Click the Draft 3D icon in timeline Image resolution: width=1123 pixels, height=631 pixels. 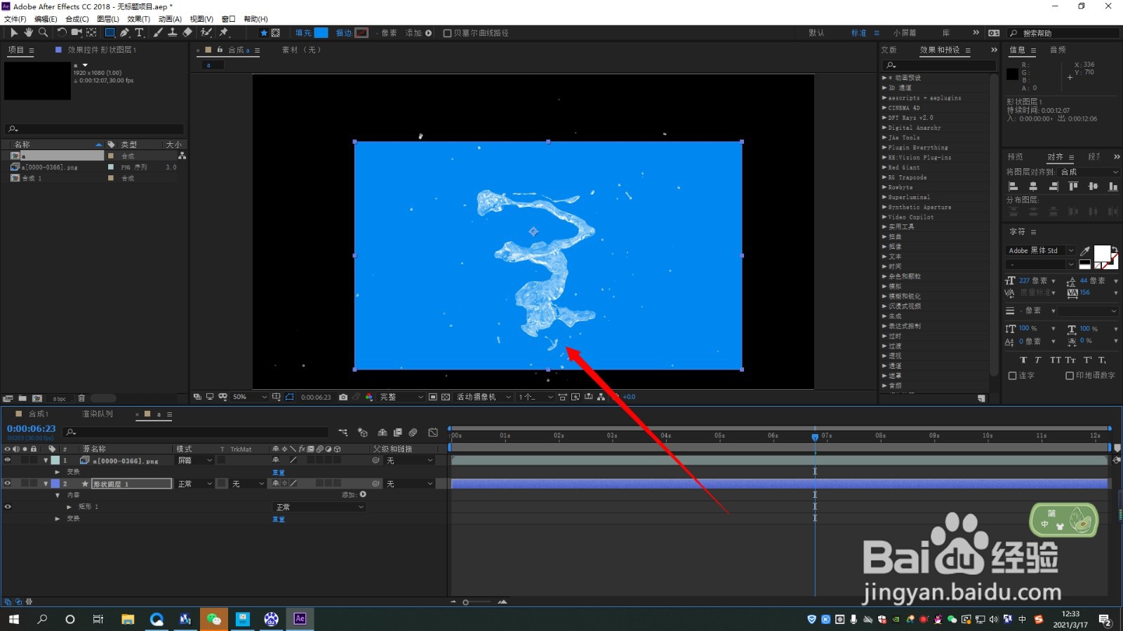click(x=363, y=433)
